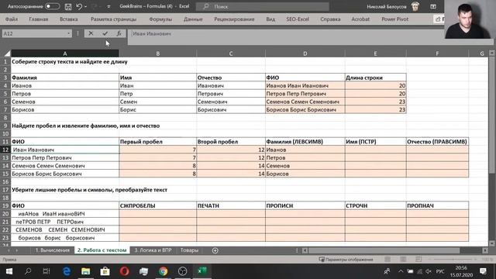Open the Товары sheet tab

[x=189, y=250]
